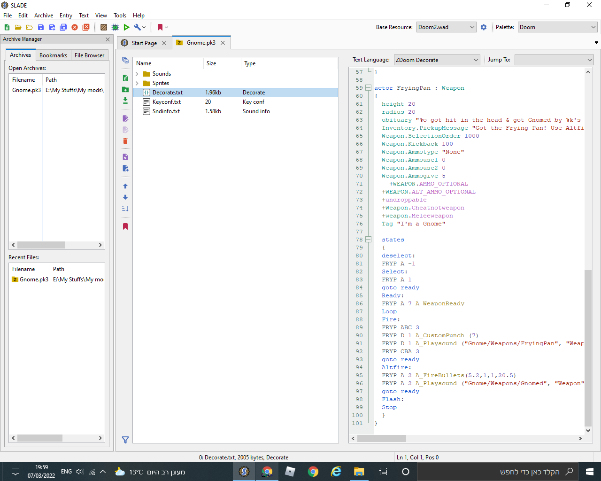Sort entries by Type column header

289,63
